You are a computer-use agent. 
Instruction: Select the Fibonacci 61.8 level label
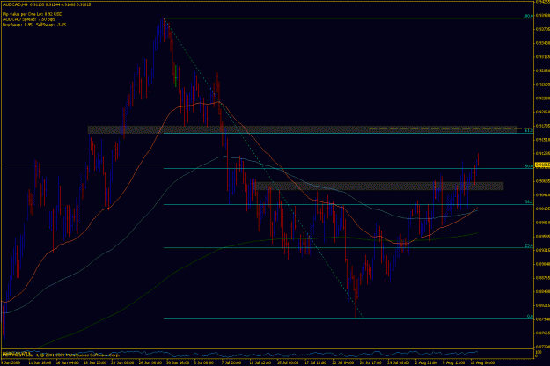[x=529, y=130]
